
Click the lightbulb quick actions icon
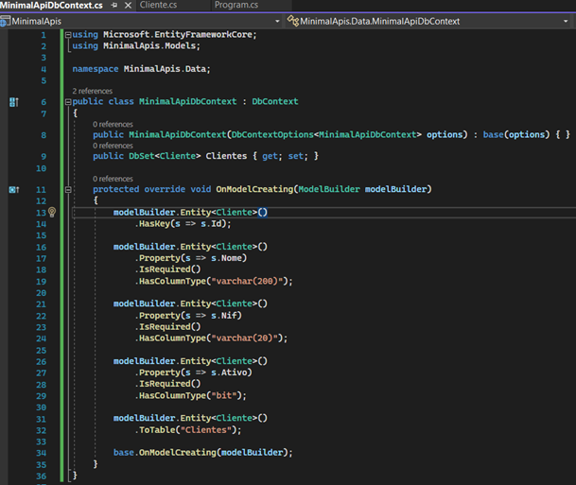pyautogui.click(x=53, y=213)
